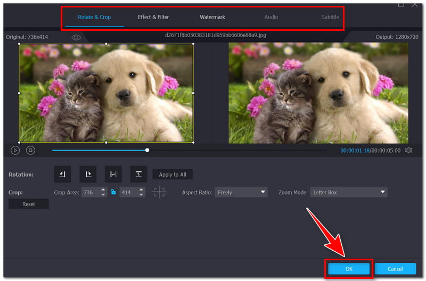Click the playback progress slider handle
The height and width of the screenshot is (281, 426).
pos(148,151)
